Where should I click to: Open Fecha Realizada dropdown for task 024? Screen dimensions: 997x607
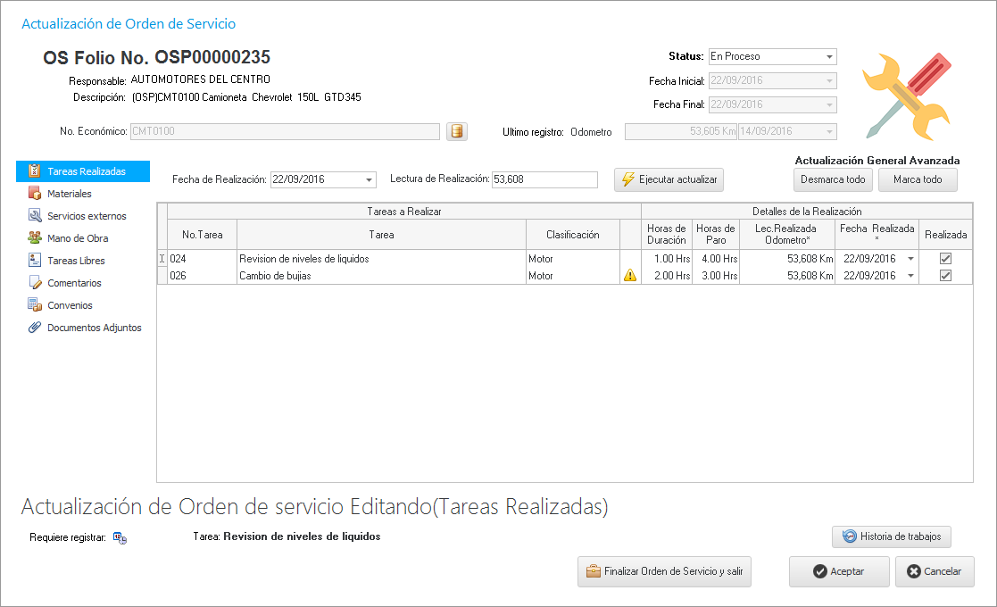(910, 259)
